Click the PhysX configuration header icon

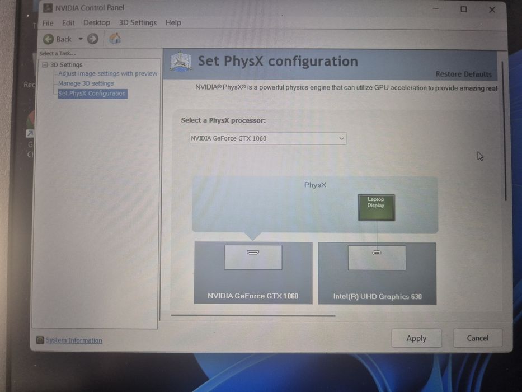tap(181, 62)
